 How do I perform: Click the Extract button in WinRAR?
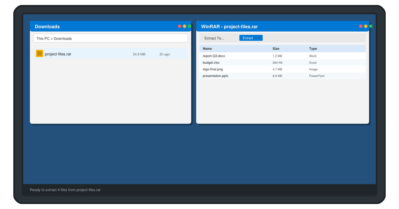pos(251,38)
